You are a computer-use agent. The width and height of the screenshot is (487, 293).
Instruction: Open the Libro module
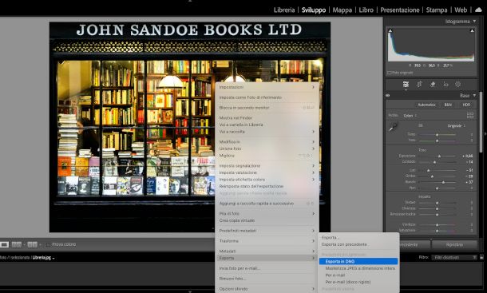tap(366, 10)
